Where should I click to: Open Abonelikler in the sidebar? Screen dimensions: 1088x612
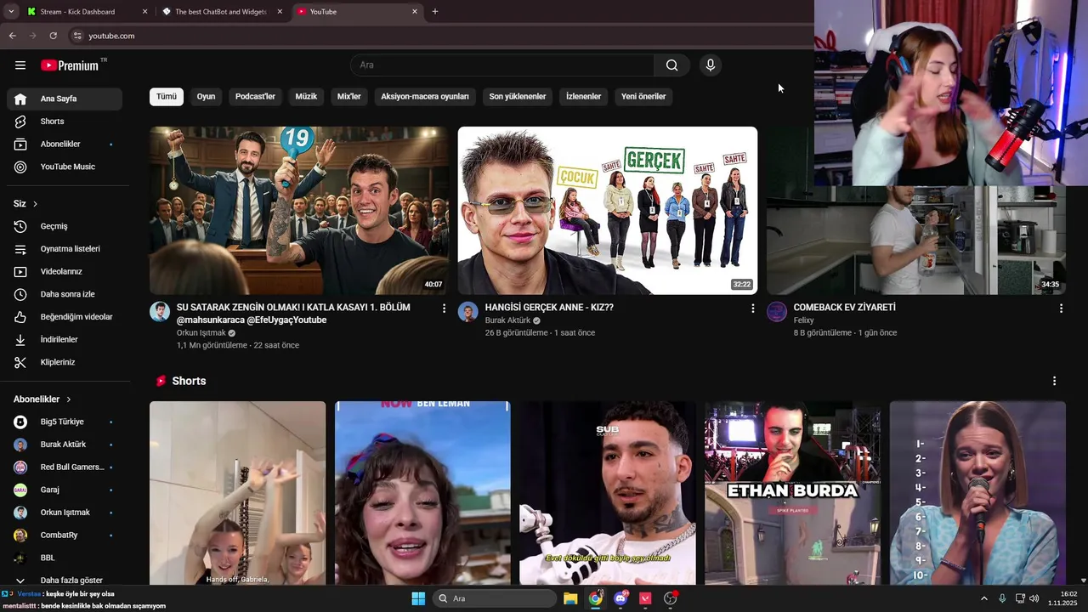(x=65, y=144)
